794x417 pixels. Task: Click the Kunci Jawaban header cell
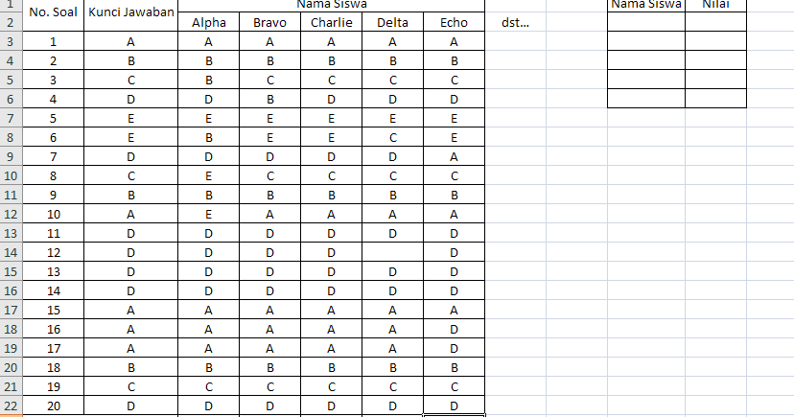pos(130,12)
